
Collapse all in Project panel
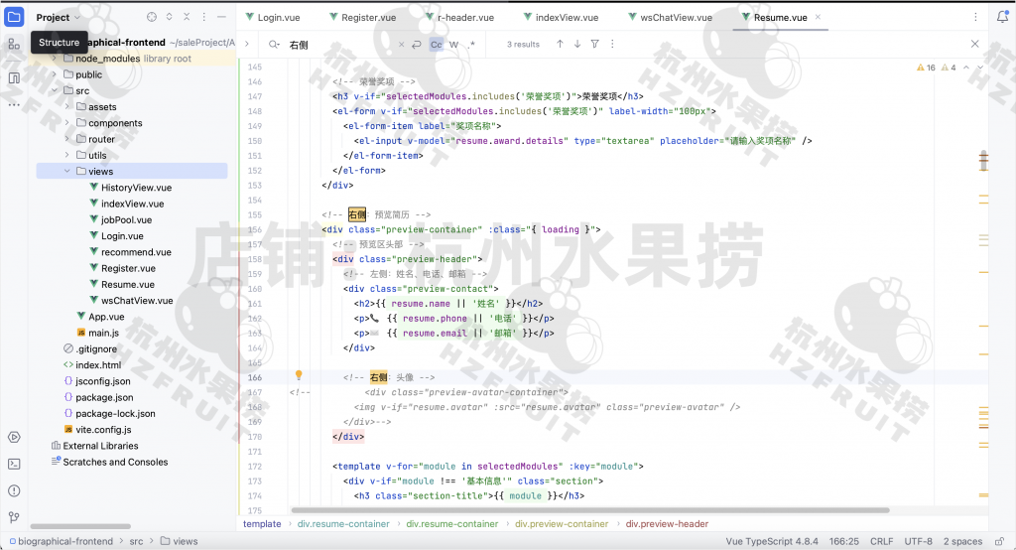[x=187, y=17]
